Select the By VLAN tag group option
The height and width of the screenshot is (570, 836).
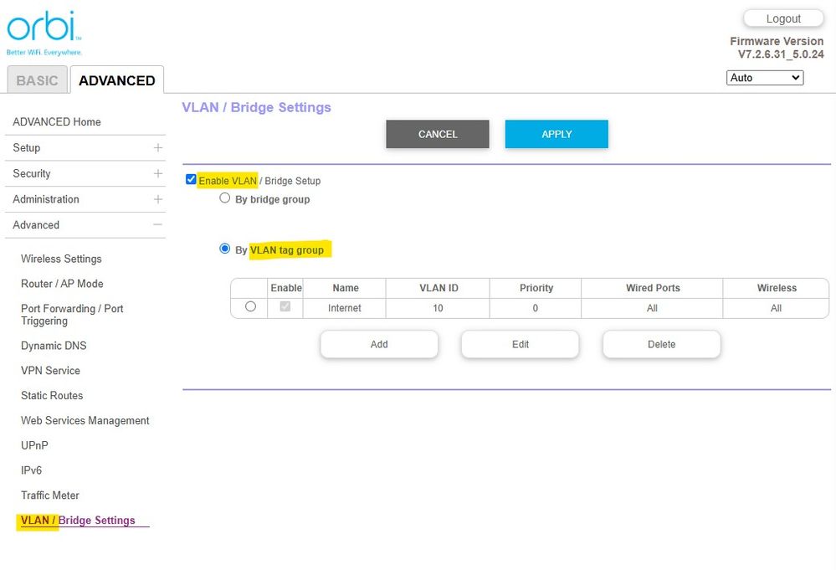click(x=224, y=248)
